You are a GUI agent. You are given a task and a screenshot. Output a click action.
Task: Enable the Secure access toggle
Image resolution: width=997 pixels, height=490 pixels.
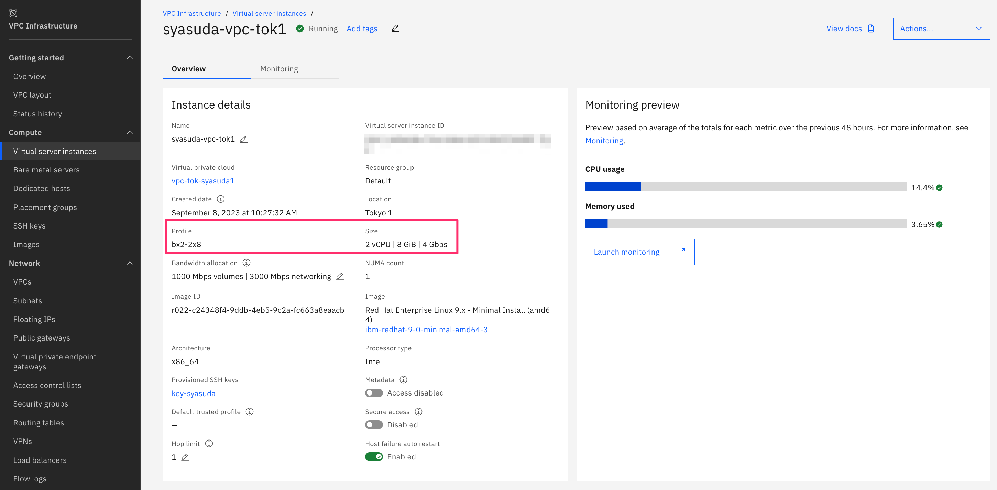coord(374,425)
